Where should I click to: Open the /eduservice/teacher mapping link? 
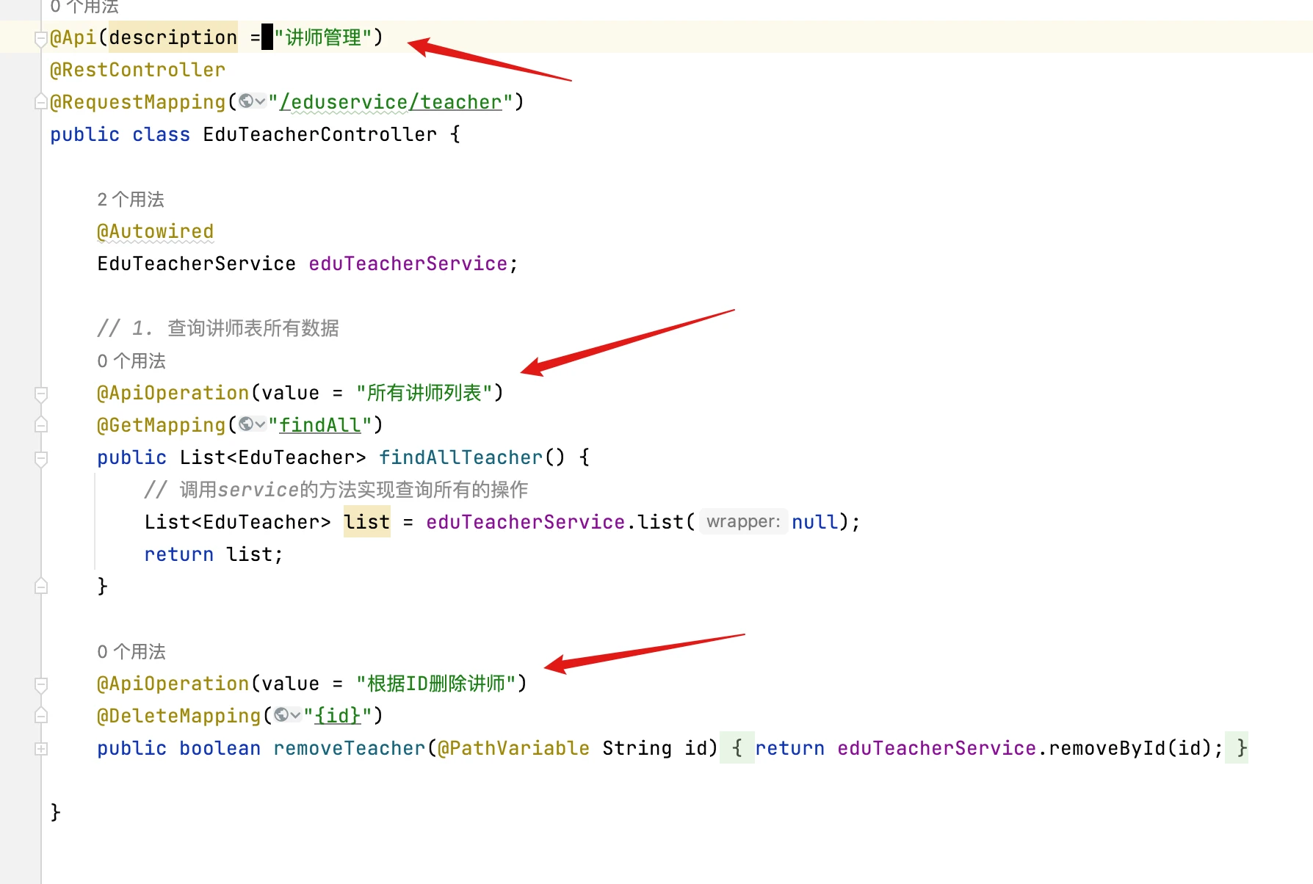pos(391,102)
